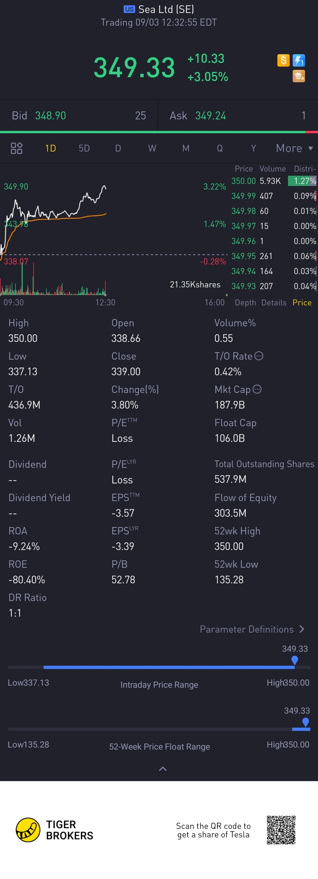Image resolution: width=318 pixels, height=879 pixels.
Task: Tap the current price 349.33
Action: 134,68
